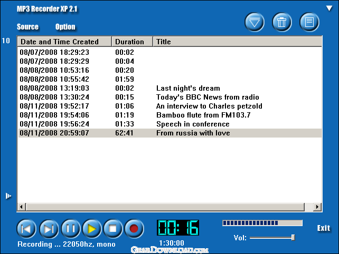This screenshot has width=339, height=254.
Task: Open the document list round button
Action: pyautogui.click(x=309, y=22)
